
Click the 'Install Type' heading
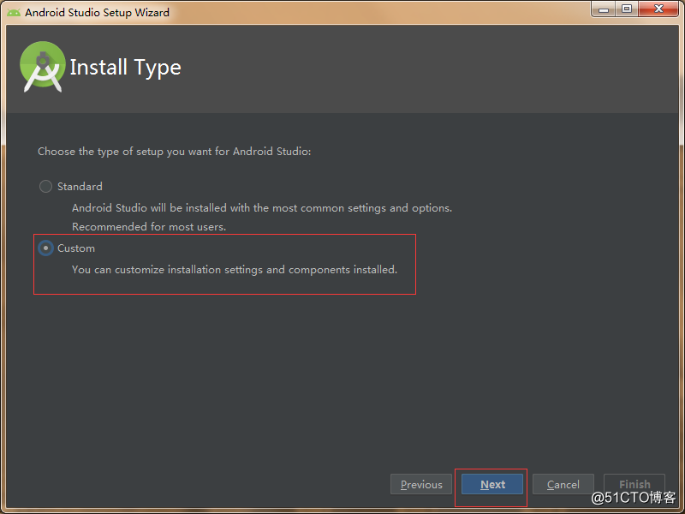(125, 68)
